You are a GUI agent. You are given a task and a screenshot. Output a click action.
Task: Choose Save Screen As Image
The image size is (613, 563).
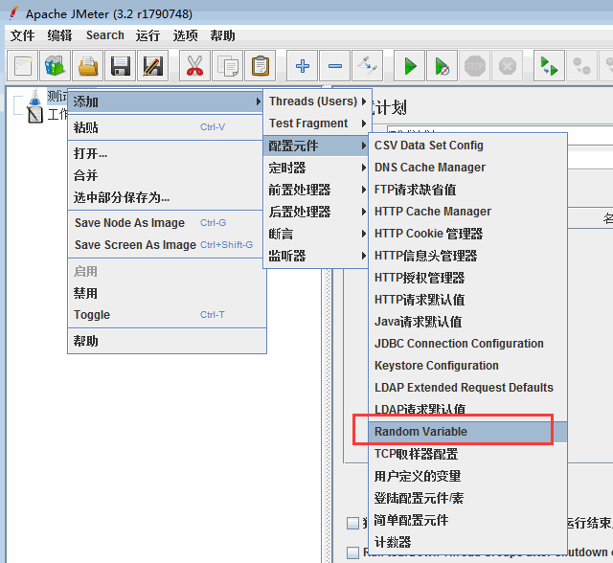coord(166,245)
